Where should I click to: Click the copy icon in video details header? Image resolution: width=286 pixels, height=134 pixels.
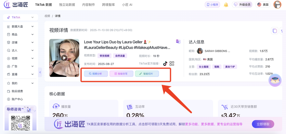point(275,31)
